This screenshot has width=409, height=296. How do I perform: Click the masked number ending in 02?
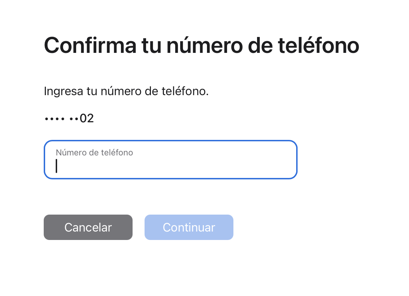coord(69,118)
